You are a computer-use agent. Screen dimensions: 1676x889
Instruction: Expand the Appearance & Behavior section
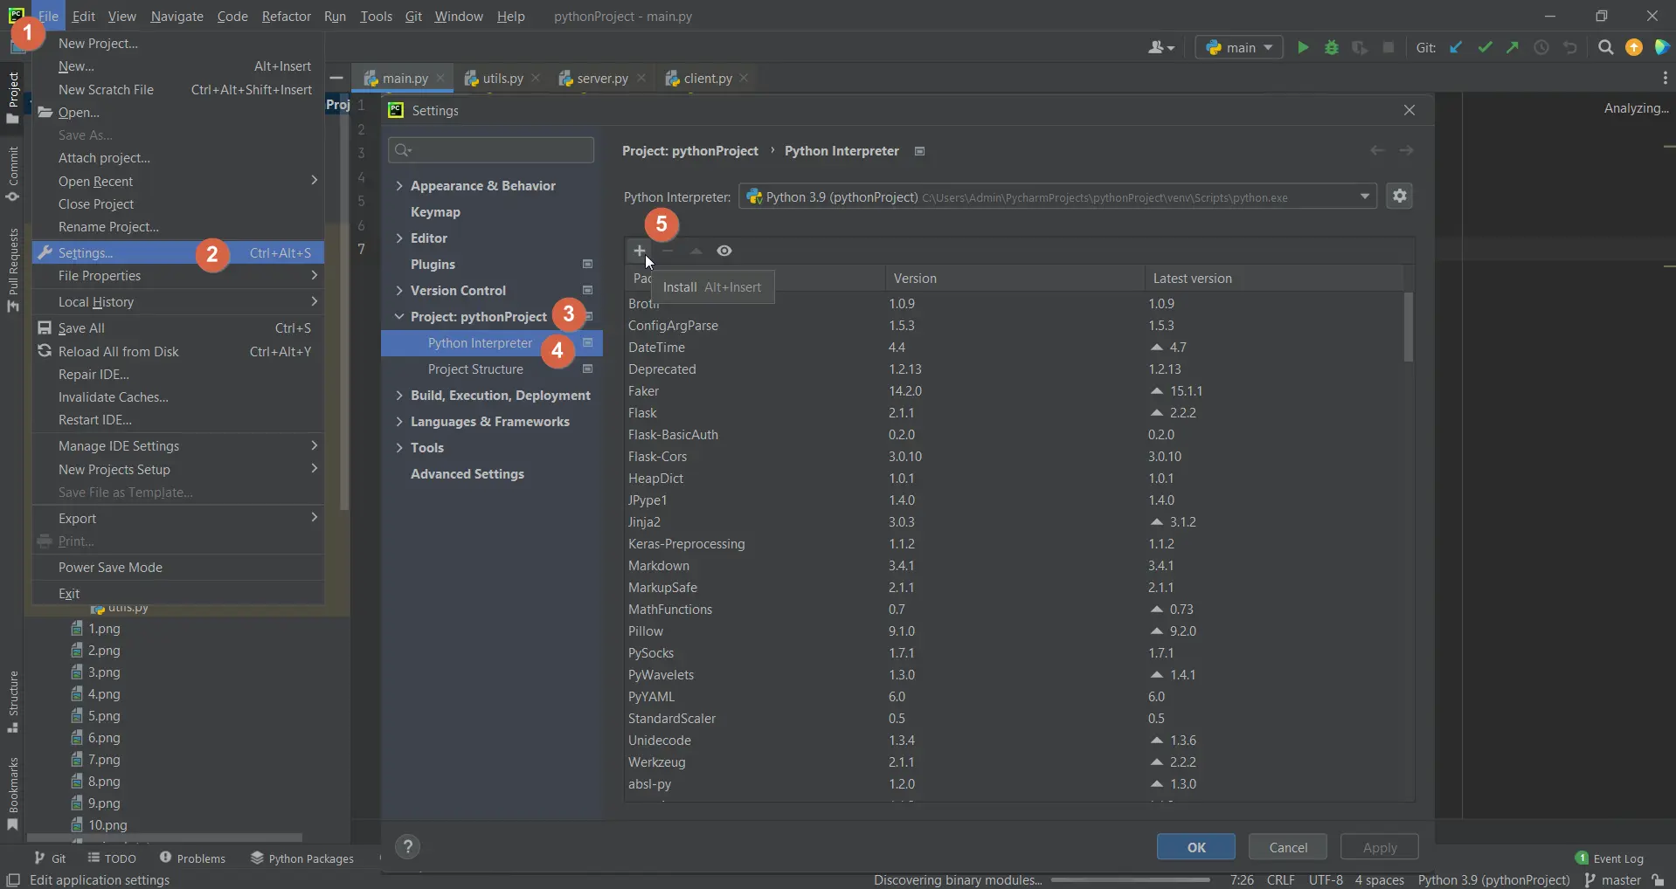pos(399,185)
